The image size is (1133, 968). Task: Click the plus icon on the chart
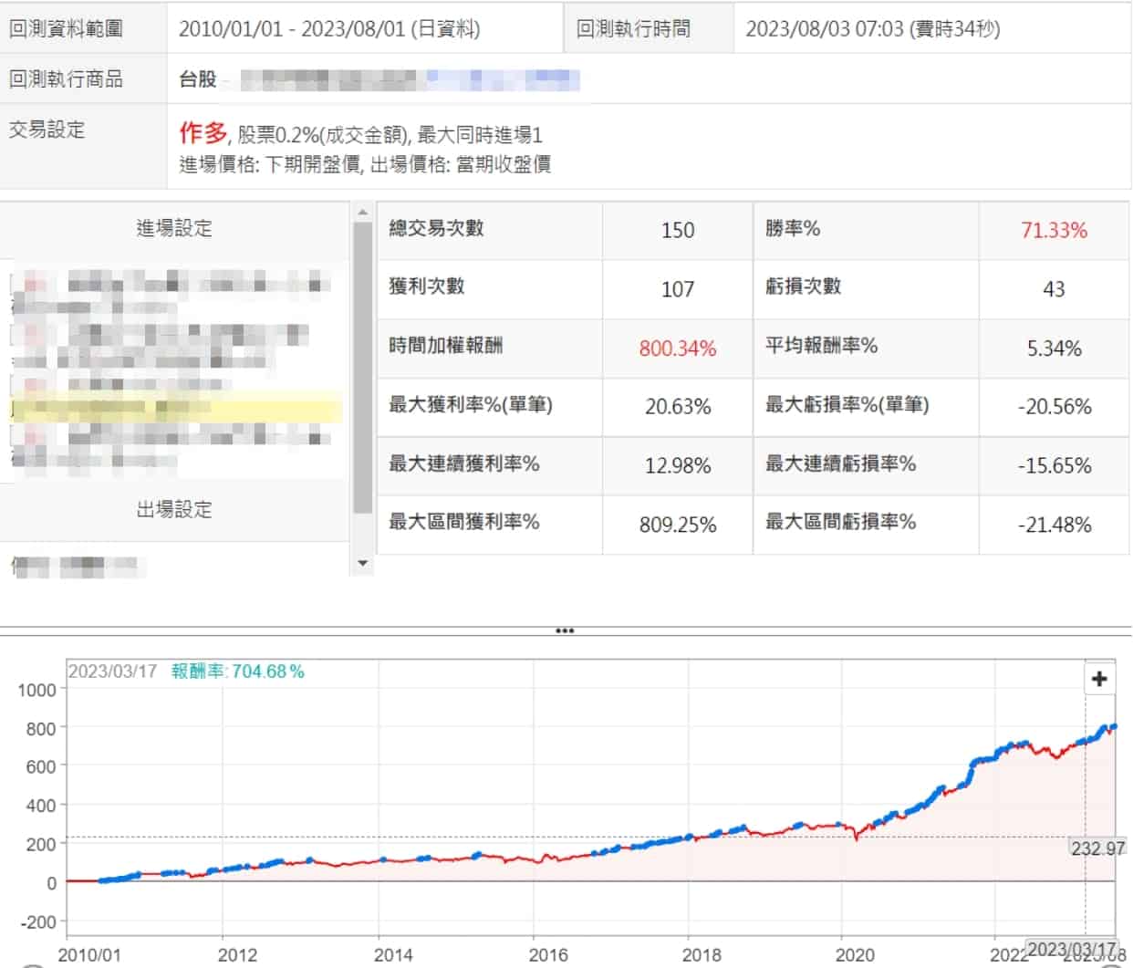pos(1099,679)
